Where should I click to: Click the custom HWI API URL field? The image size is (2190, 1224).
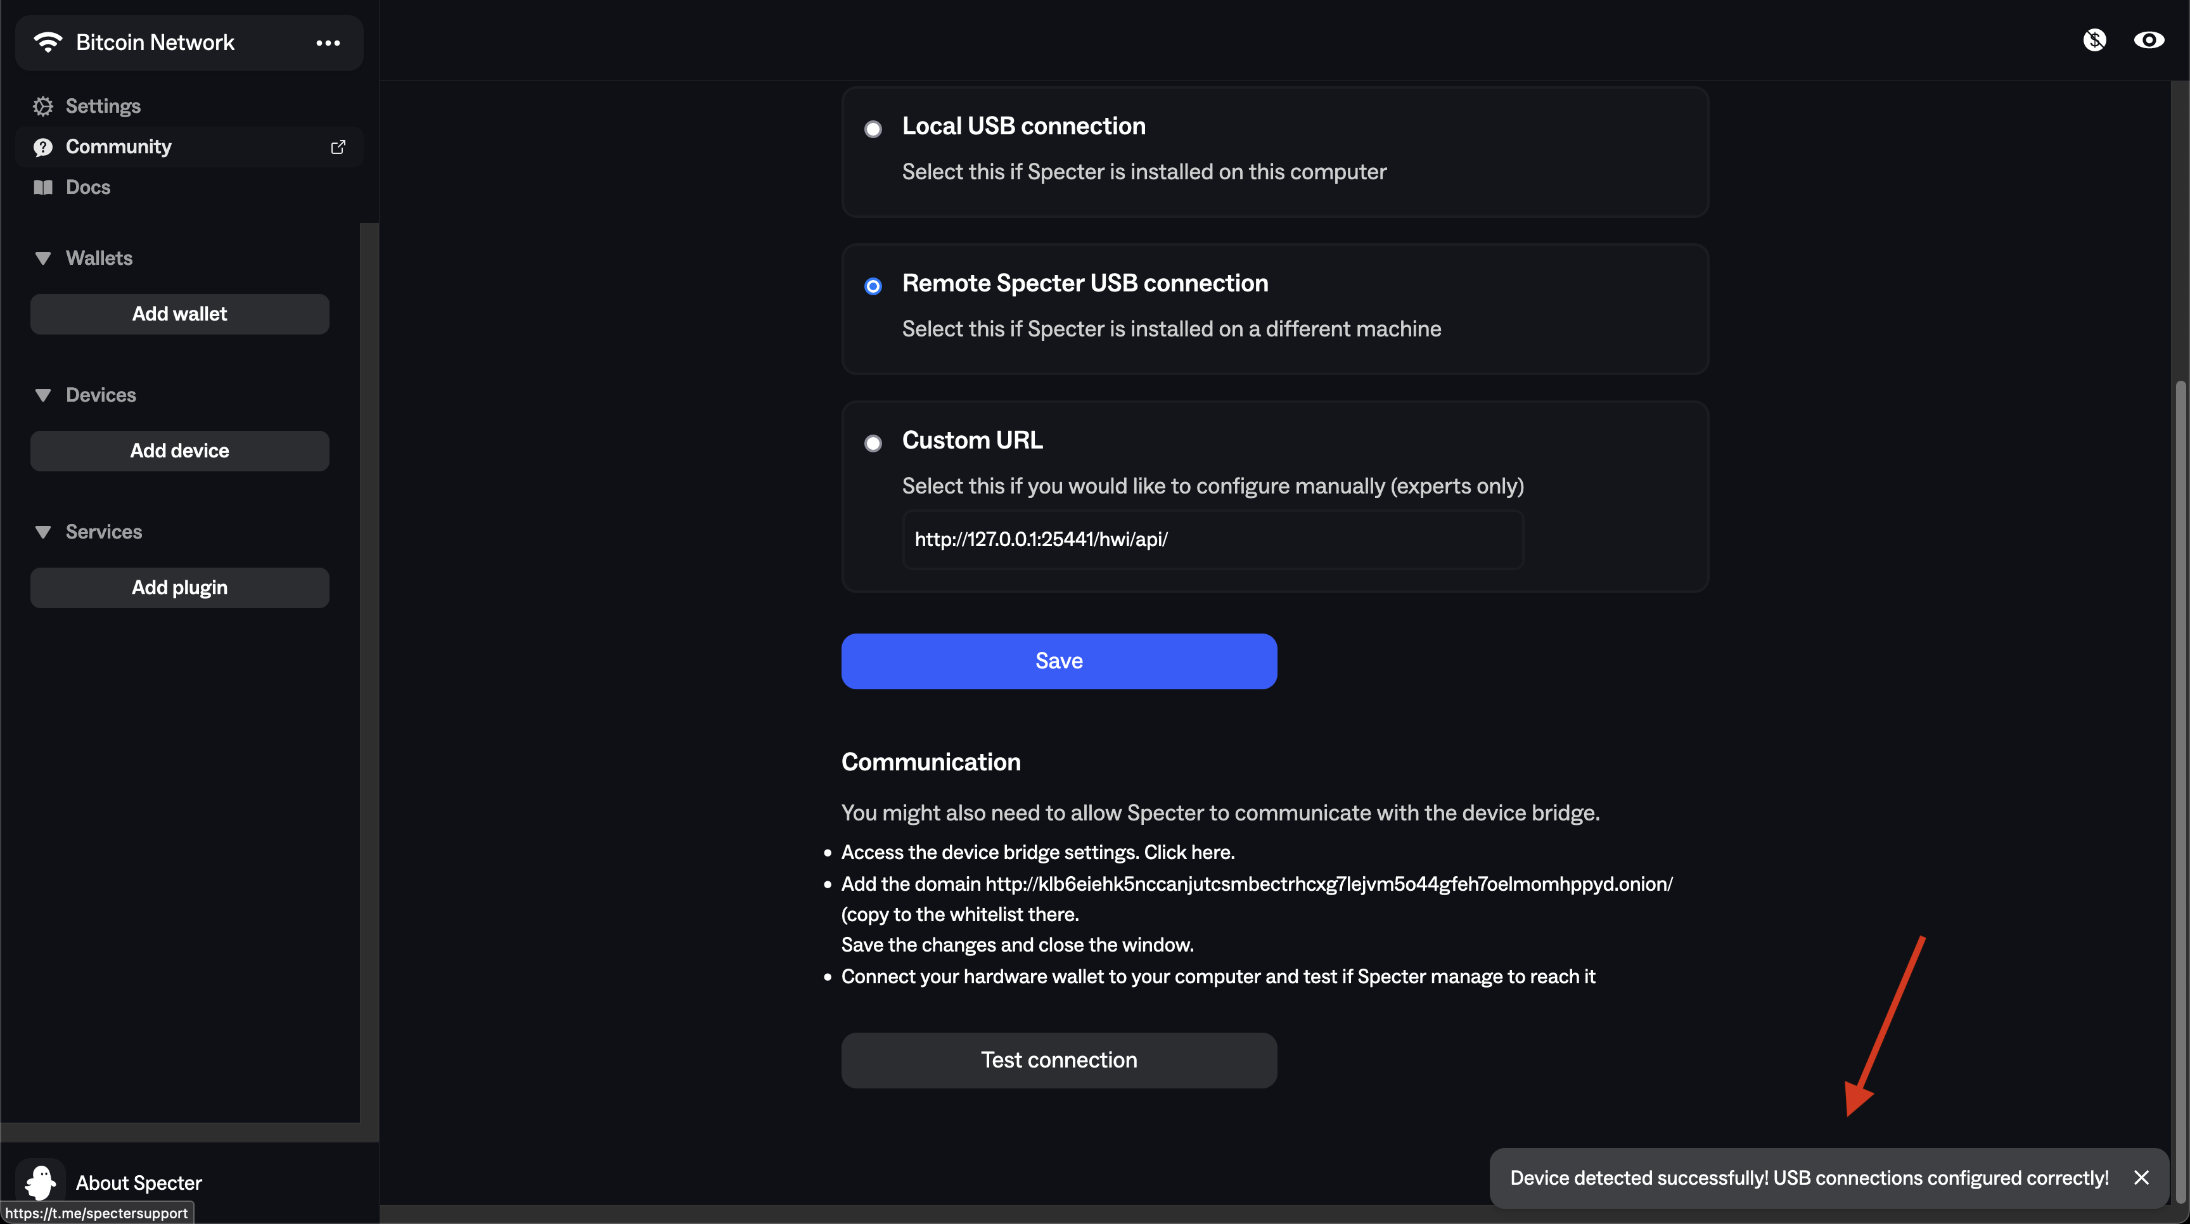click(x=1212, y=540)
